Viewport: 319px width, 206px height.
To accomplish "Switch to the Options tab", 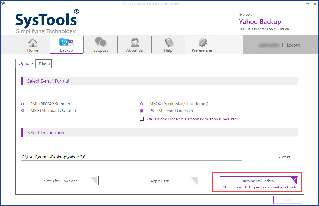I will 26,63.
